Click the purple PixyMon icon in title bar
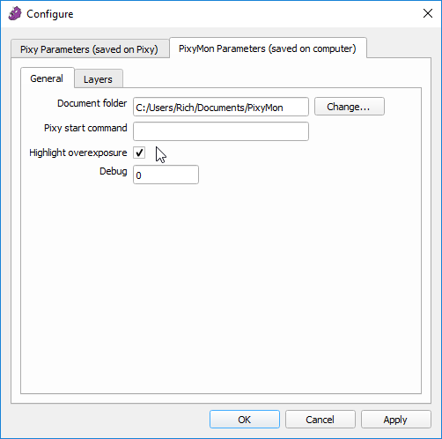 tap(15, 13)
